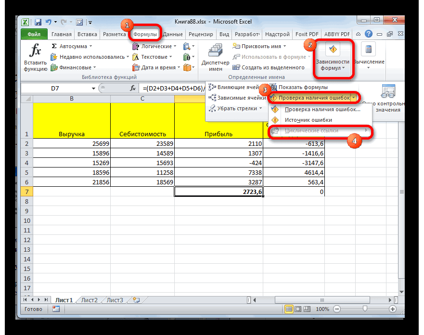424x335 pixels.
Task: Click the Save icon in the quick access toolbar
Action: (x=38, y=22)
